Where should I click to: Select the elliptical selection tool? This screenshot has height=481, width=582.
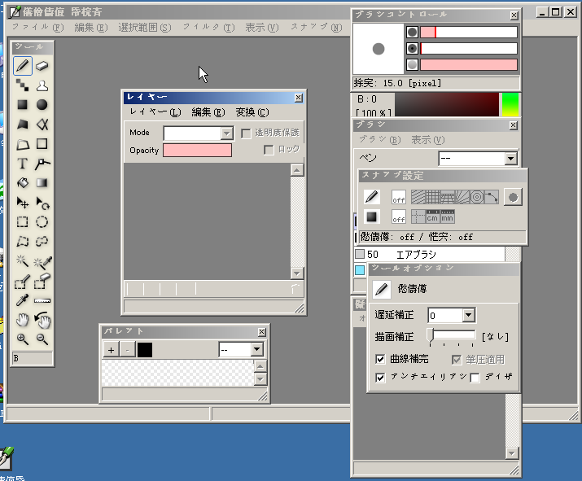[42, 222]
